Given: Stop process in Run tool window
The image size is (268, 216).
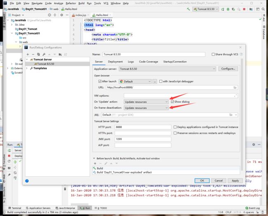Looking at the screenshot, I should pos(9,156).
